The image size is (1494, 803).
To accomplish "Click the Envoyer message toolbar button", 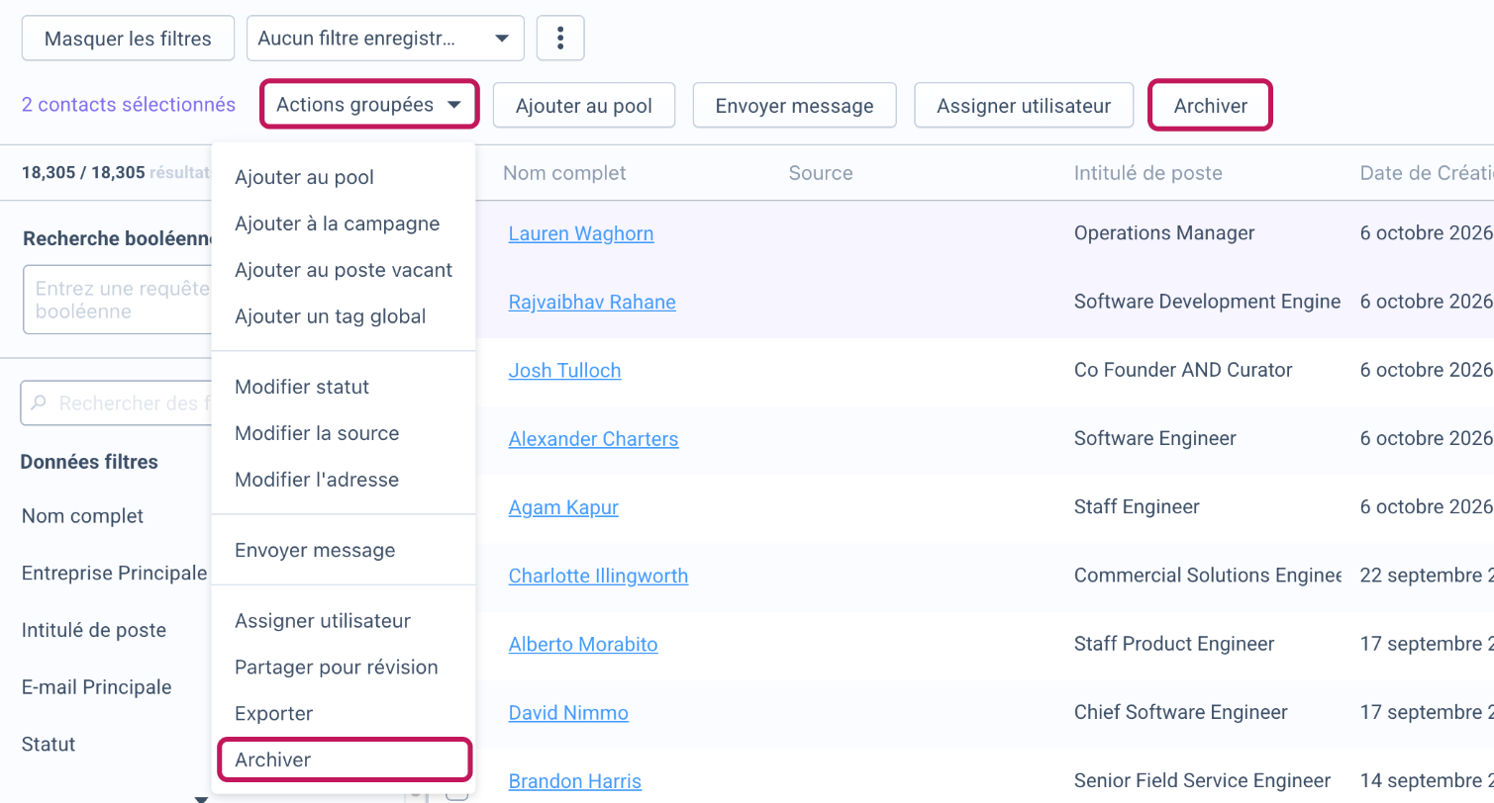I will click(794, 105).
